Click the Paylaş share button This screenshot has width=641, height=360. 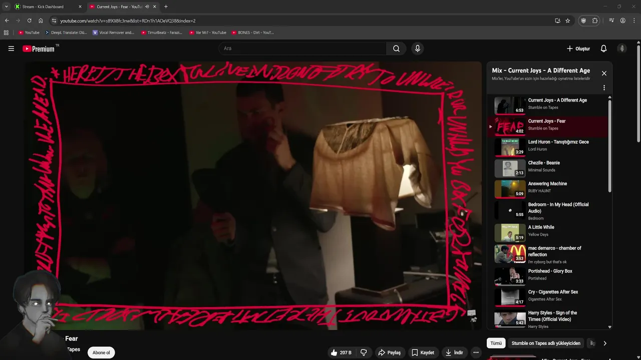(389, 352)
